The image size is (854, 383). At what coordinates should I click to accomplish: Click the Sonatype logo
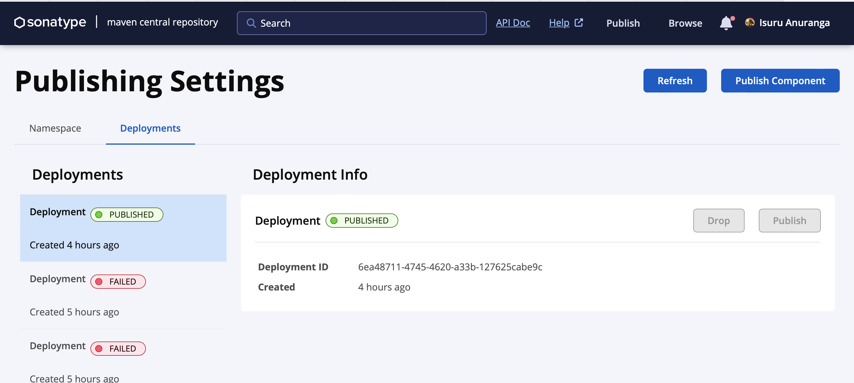(x=50, y=22)
